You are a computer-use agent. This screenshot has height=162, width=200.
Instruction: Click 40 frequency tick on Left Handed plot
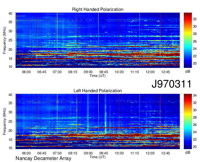(10, 95)
